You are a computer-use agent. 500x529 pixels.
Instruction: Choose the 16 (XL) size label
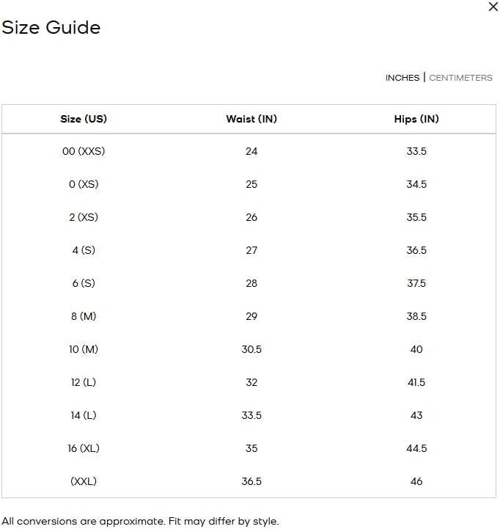(84, 449)
